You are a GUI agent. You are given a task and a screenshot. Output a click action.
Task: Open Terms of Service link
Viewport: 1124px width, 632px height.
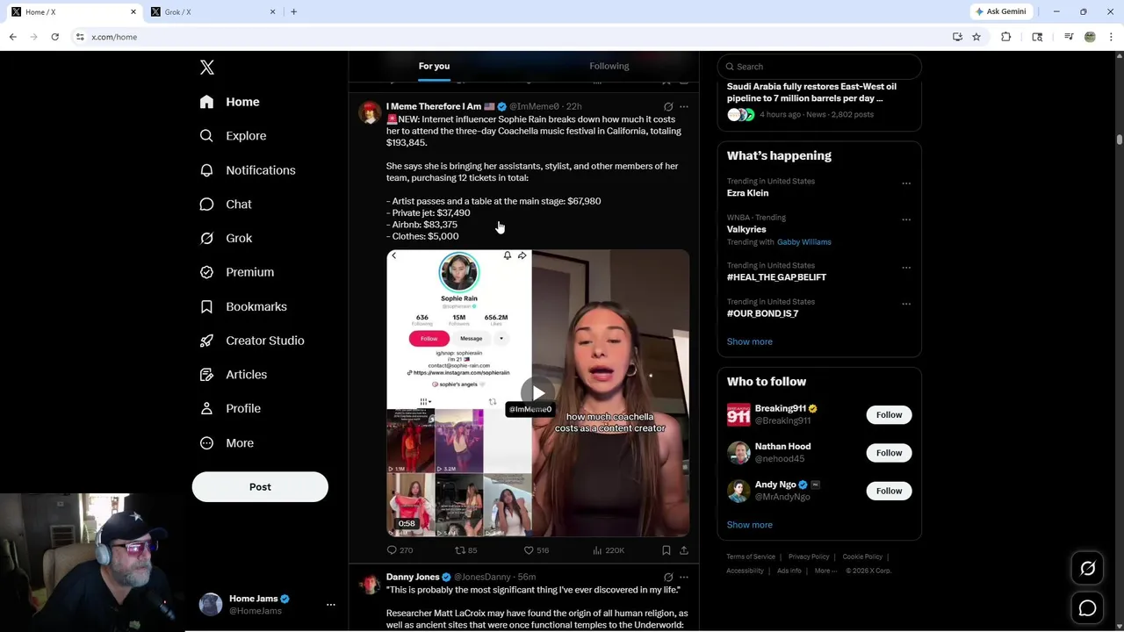751,557
